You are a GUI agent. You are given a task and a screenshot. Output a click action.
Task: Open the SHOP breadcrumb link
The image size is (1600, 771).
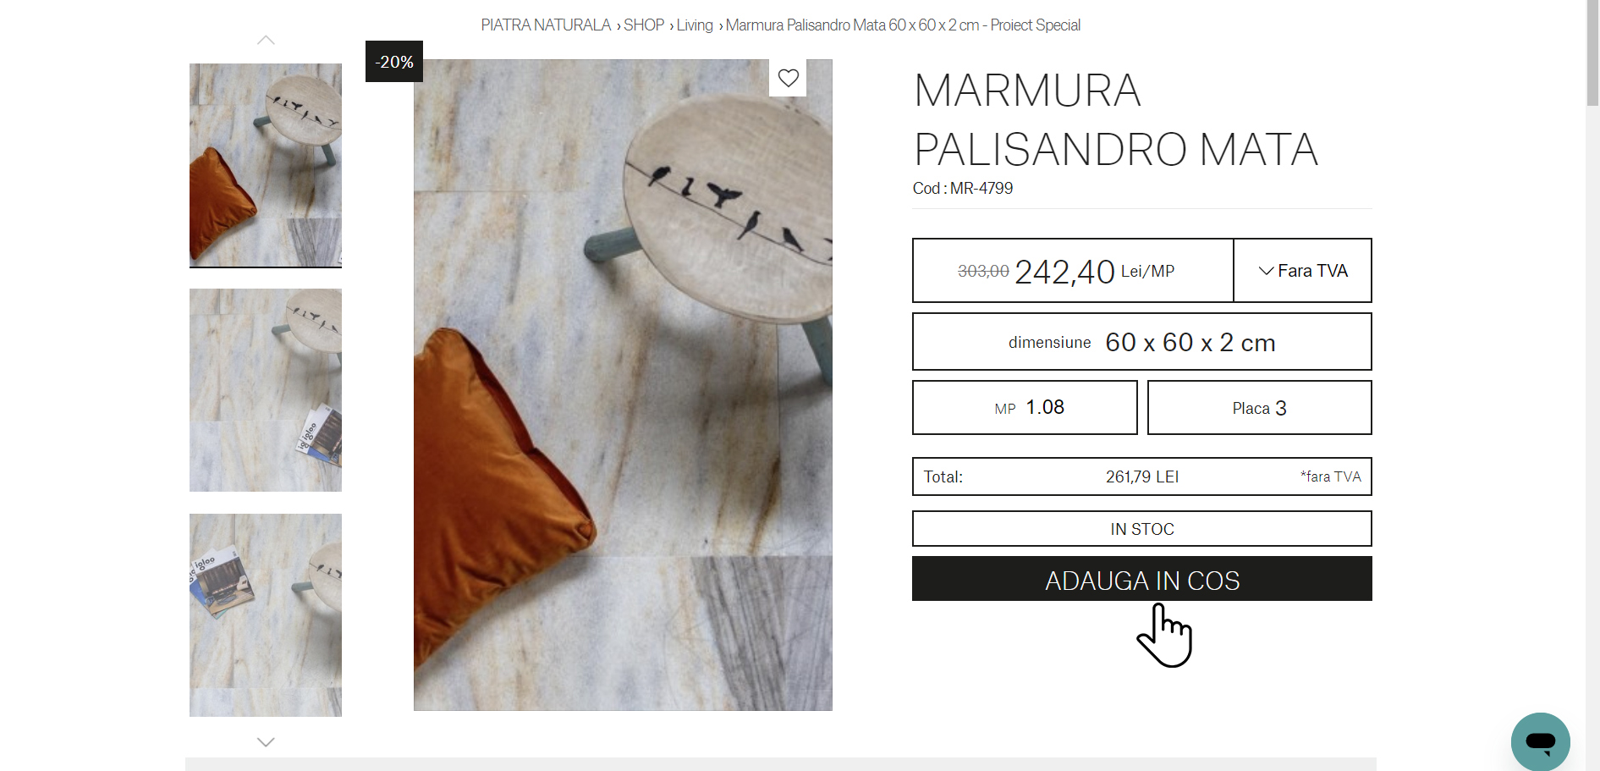click(644, 25)
